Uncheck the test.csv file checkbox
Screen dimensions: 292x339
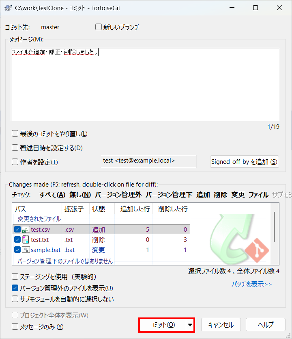pos(17,229)
